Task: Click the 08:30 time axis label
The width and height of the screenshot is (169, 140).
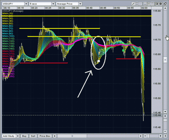Action: click(x=62, y=8)
